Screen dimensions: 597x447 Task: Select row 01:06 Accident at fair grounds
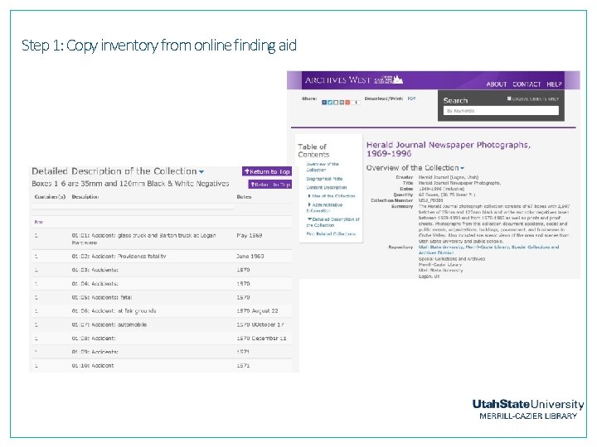(x=162, y=311)
